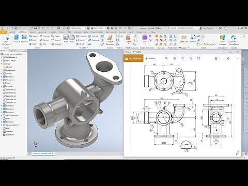The width and height of the screenshot is (248, 186).
Task: Open the File tab
Action: [x=4, y=32]
